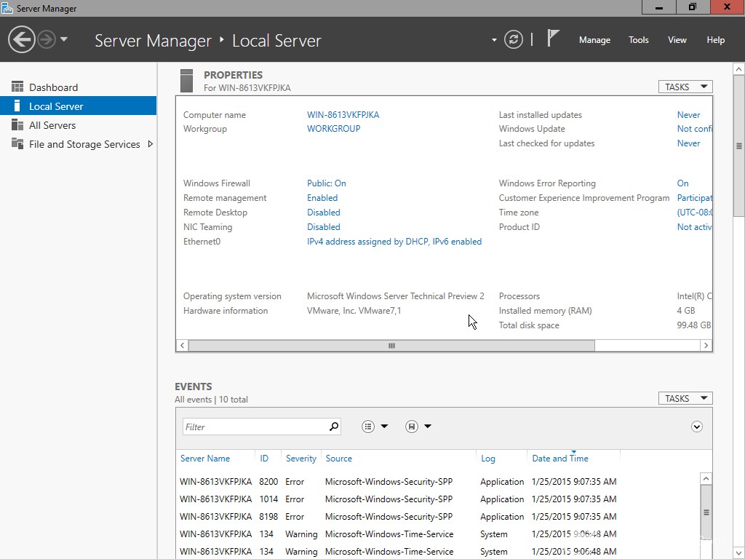The height and width of the screenshot is (559, 745).
Task: Click the Windows Update Not configured link
Action: click(694, 128)
